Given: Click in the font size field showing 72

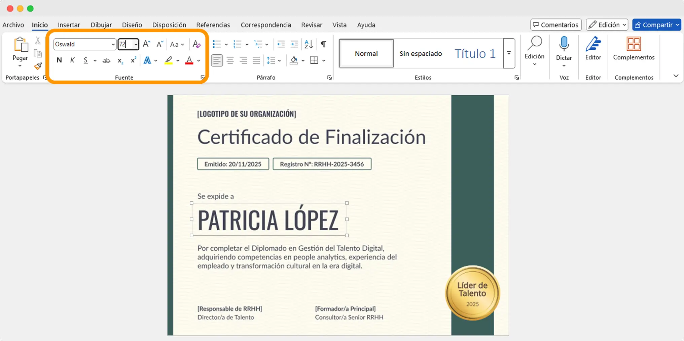Looking at the screenshot, I should point(125,44).
